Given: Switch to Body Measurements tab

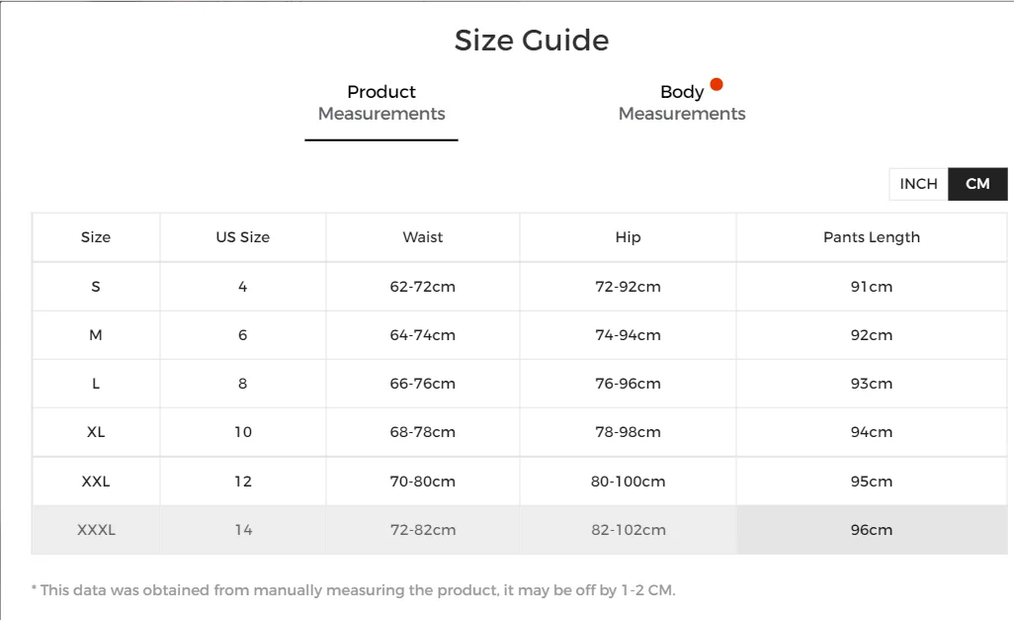Looking at the screenshot, I should pyautogui.click(x=681, y=103).
